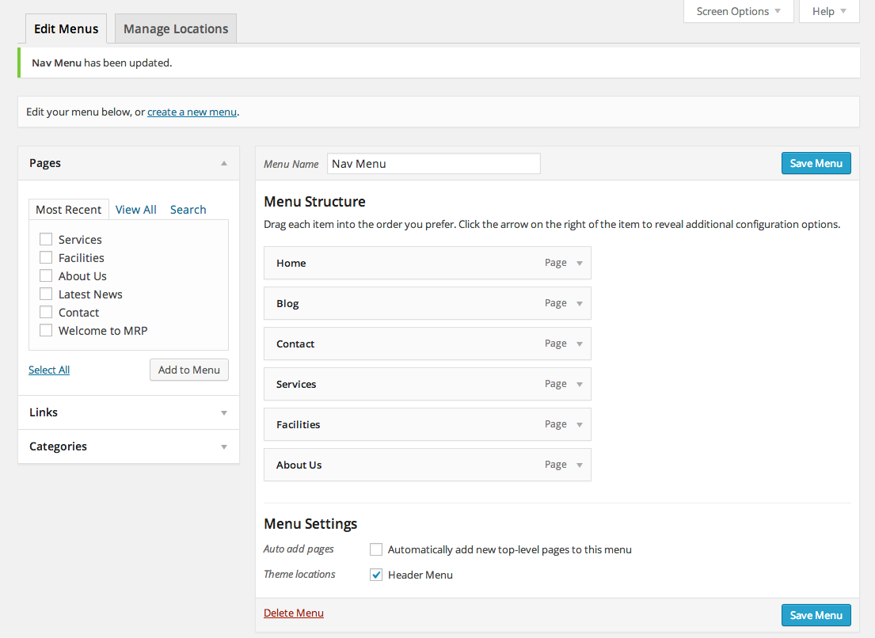Expand Facilities menu item arrow
Image resolution: width=875 pixels, height=638 pixels.
pos(580,425)
